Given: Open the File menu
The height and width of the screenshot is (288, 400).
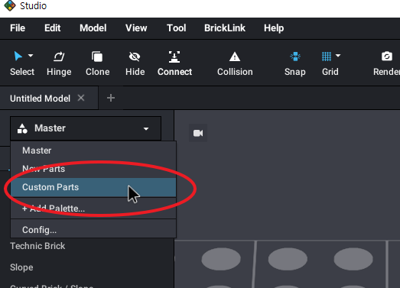Looking at the screenshot, I should (18, 28).
